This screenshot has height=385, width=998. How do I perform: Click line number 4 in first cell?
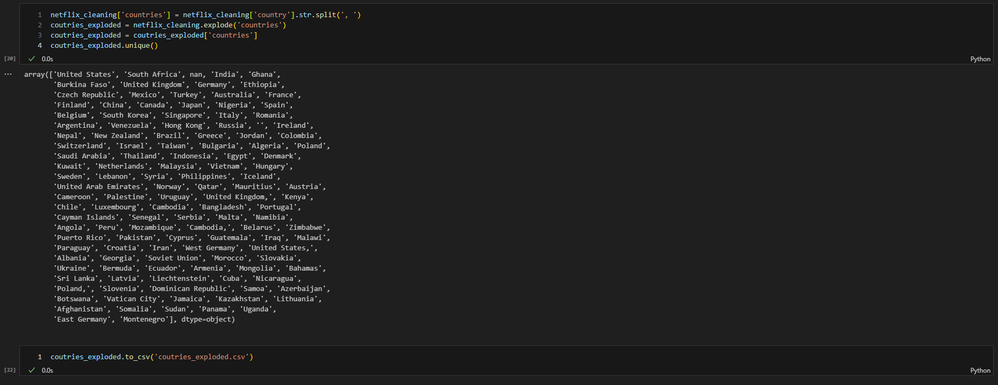[x=40, y=46]
